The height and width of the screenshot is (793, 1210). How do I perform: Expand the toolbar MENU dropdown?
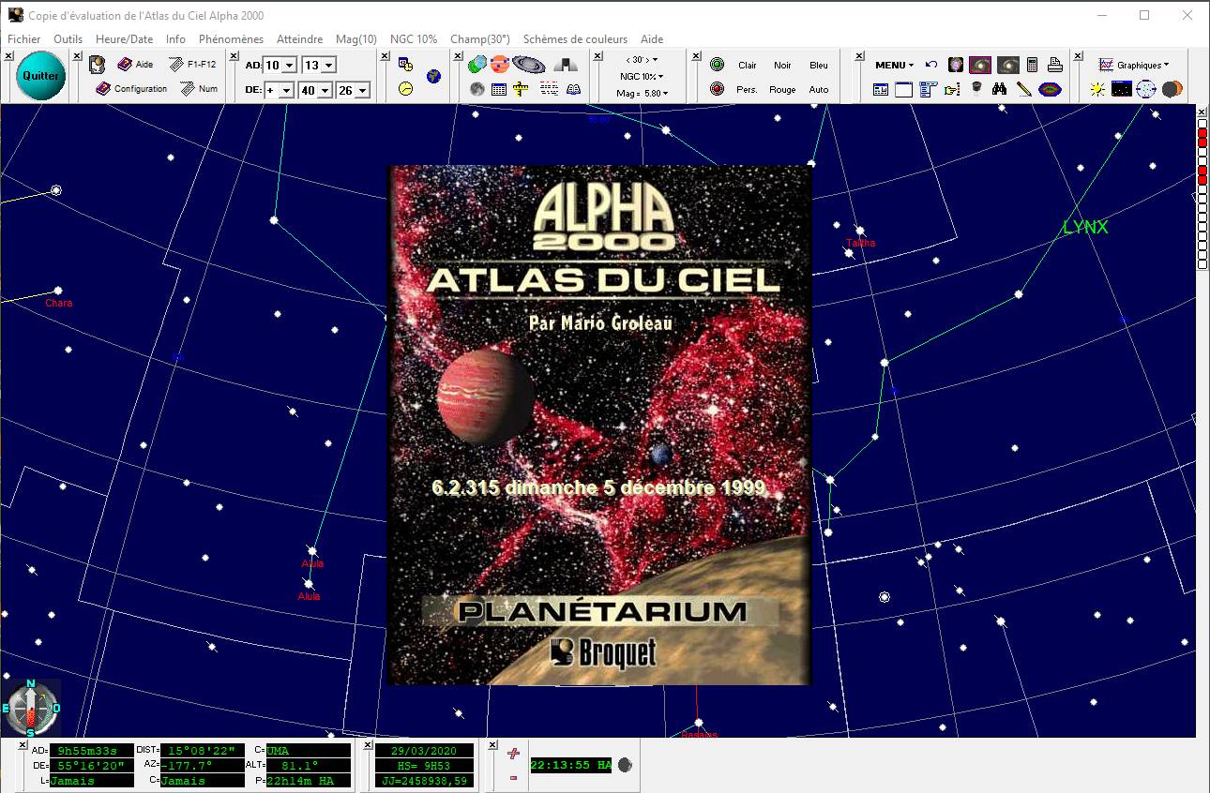[x=894, y=65]
